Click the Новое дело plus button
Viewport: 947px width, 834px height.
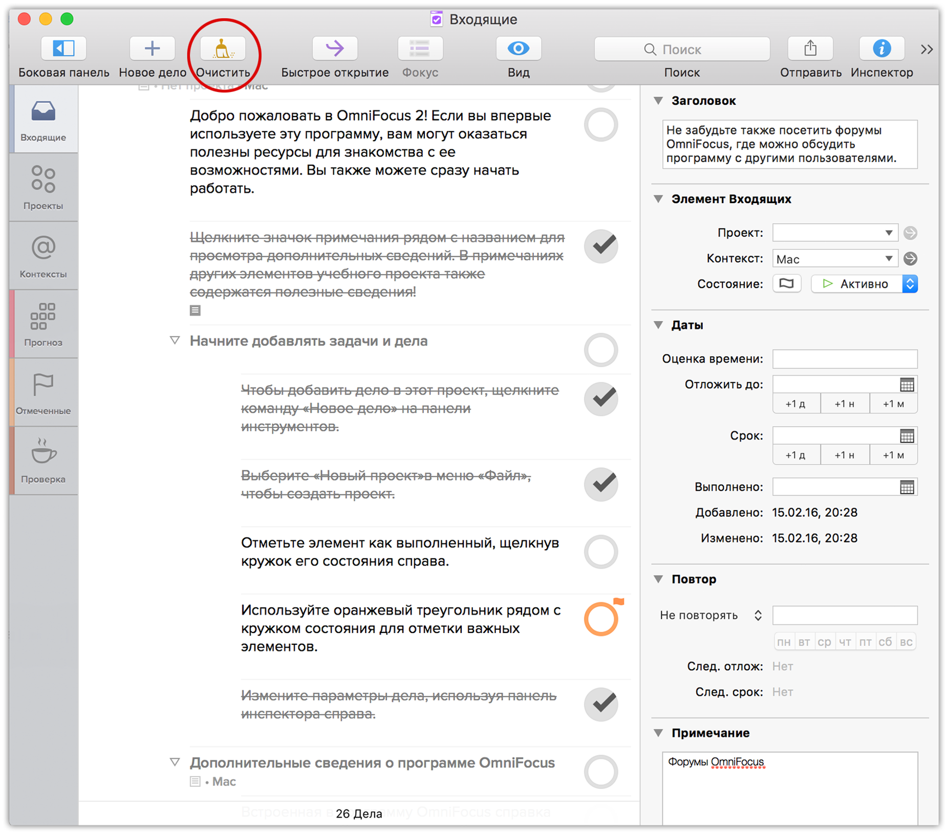click(152, 49)
